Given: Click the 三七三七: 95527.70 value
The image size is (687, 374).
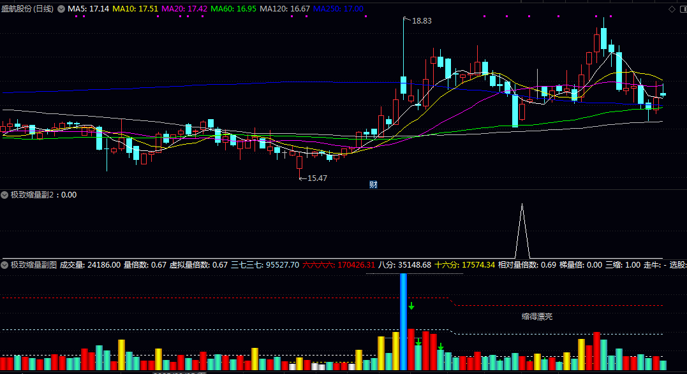Looking at the screenshot, I should coord(265,264).
